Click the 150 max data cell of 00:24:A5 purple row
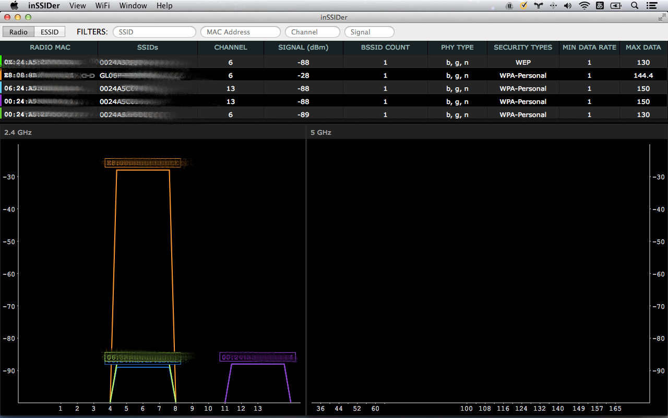Viewport: 668px width, 418px height. 643,101
